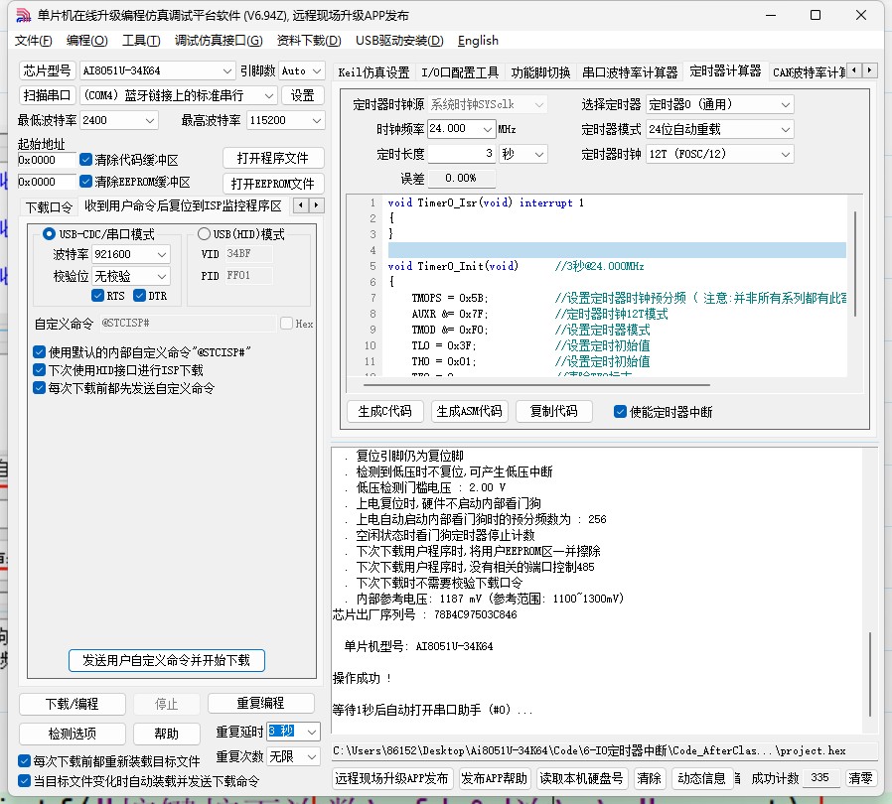Expand 时钟频率 24.000 dropdown
The width and height of the screenshot is (892, 804).
point(488,129)
